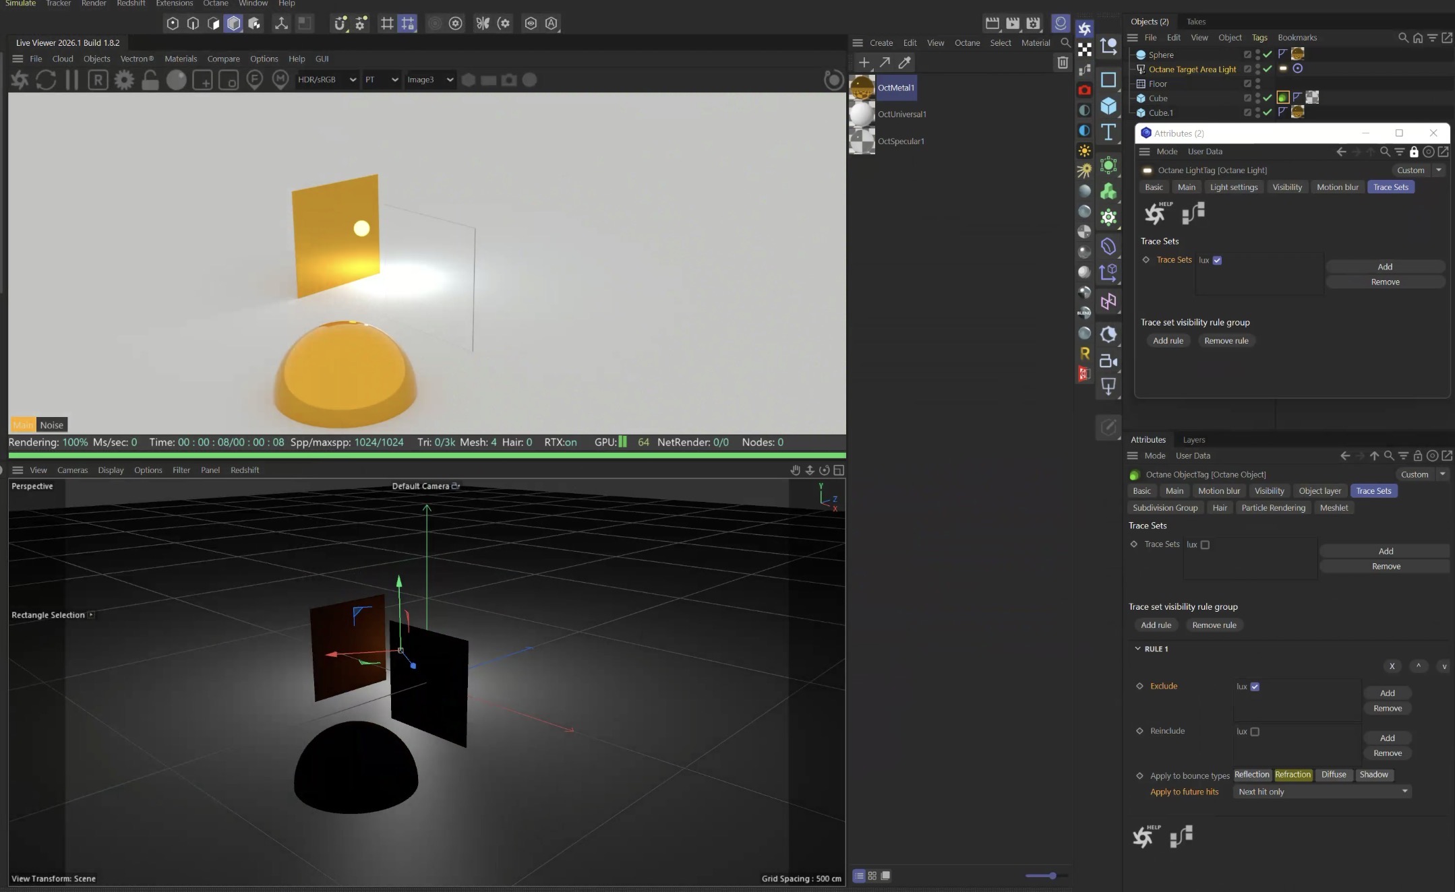
Task: Click the Refraction bounce type button
Action: pyautogui.click(x=1293, y=775)
